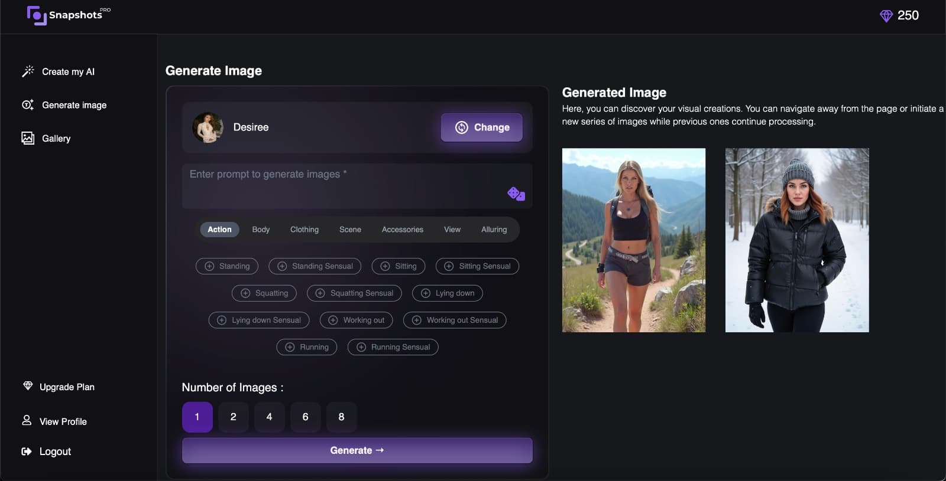Click the Logout arrow icon
Image resolution: width=946 pixels, height=481 pixels.
click(x=27, y=451)
